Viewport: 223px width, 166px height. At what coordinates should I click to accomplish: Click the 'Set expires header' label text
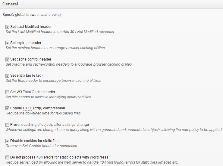(x=26, y=43)
